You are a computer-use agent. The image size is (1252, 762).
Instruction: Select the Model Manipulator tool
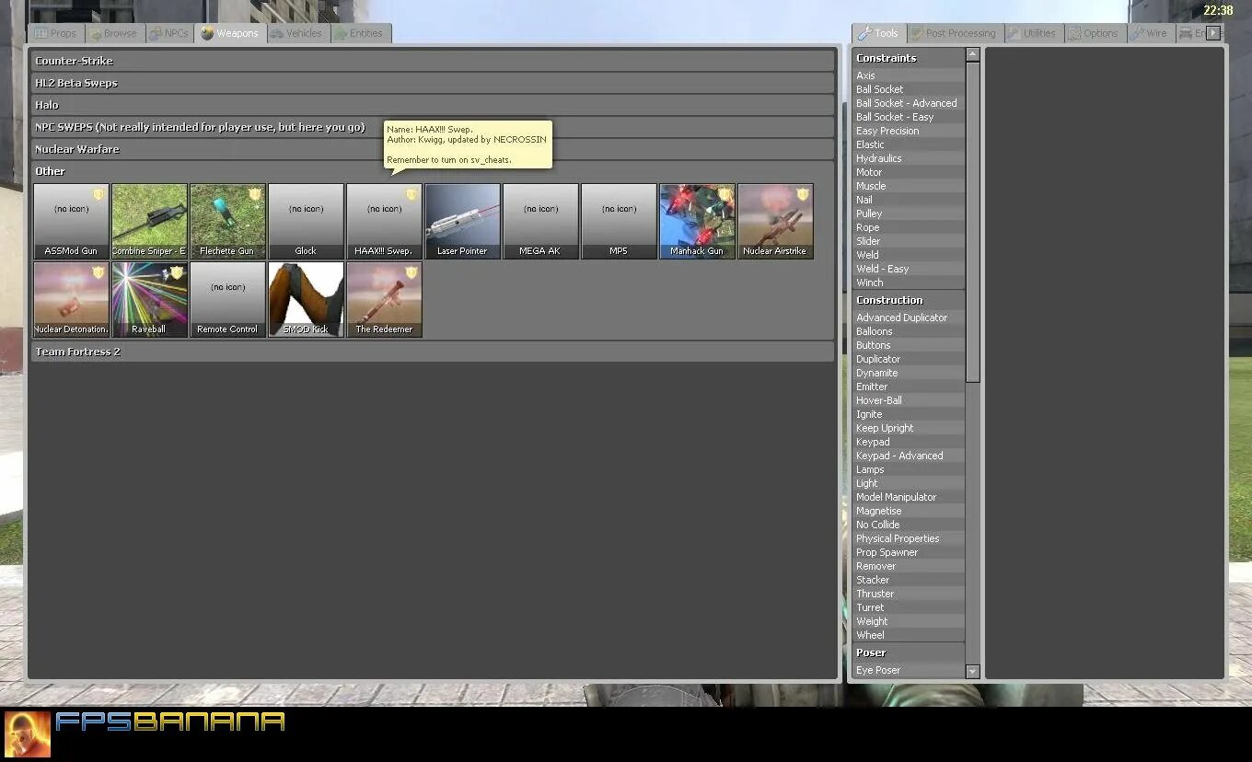(909, 497)
